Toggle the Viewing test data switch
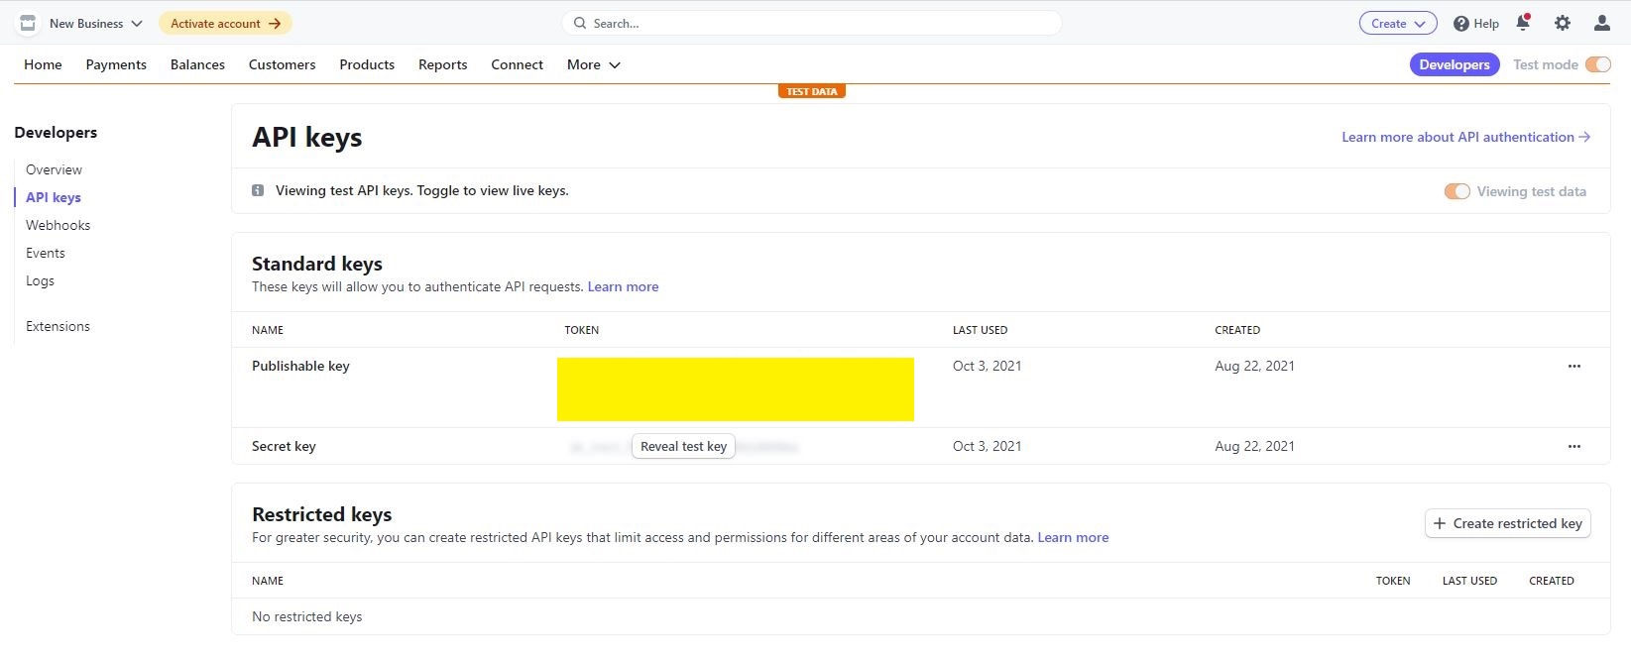Viewport: 1631px width, 657px height. point(1456,191)
